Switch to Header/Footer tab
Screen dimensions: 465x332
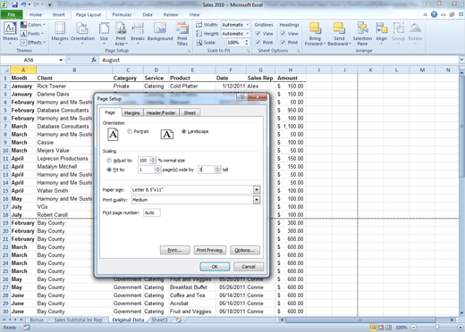point(161,113)
